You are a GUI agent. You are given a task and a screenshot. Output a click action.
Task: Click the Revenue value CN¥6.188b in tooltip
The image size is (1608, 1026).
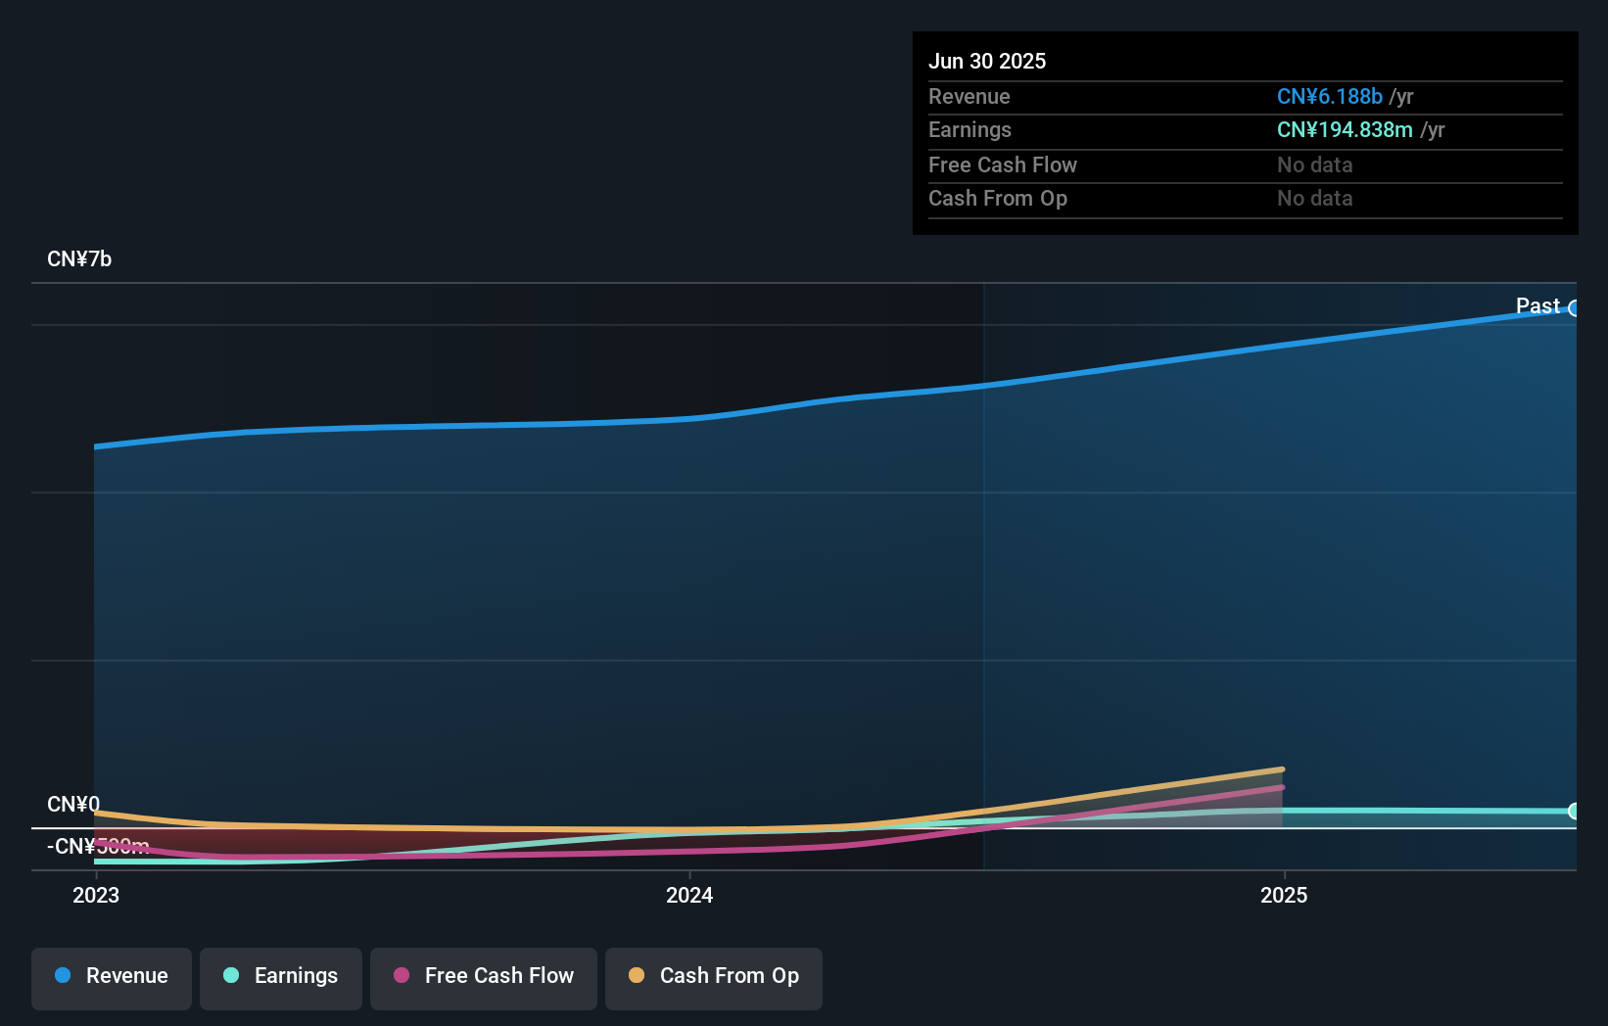coord(1329,97)
